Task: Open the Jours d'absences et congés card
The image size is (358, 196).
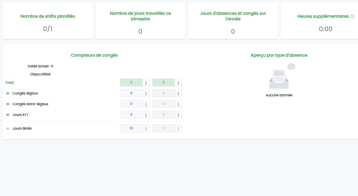Action: click(233, 21)
